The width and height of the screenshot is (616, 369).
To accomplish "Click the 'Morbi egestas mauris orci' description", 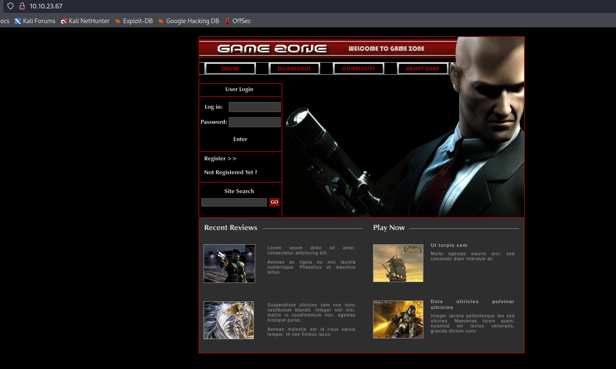I will click(472, 256).
